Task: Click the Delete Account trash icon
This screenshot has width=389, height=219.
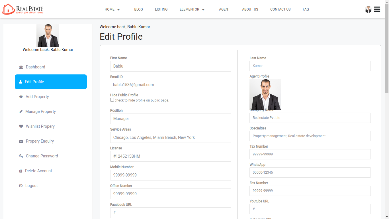Action: pyautogui.click(x=21, y=171)
